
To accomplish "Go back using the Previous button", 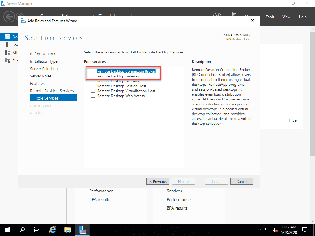I will coord(158,181).
